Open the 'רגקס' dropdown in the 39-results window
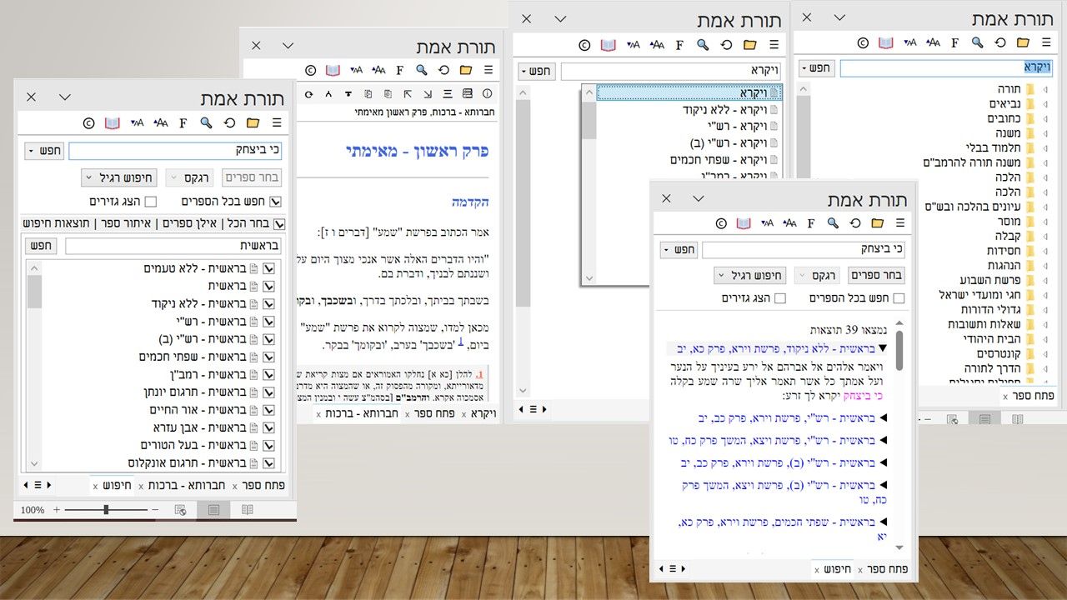 point(817,275)
